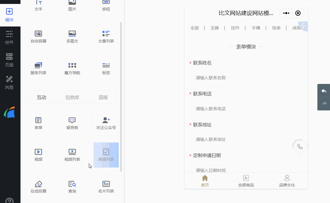Click the floating phone contact button
This screenshot has width=330, height=203.
[x=300, y=146]
